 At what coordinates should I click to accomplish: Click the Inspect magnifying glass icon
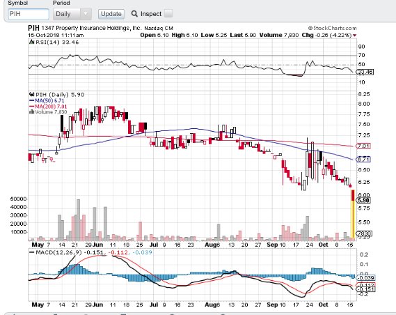134,14
